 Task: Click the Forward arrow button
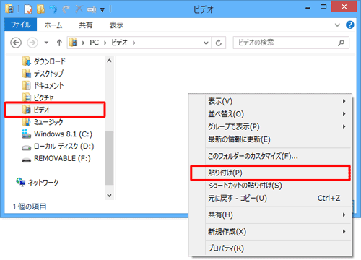click(x=32, y=43)
